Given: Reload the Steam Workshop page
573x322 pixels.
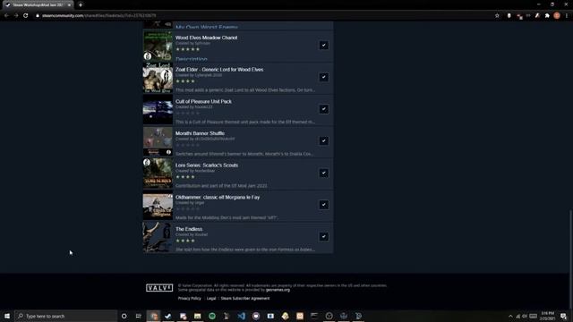Looking at the screenshot, I should coord(26,16).
